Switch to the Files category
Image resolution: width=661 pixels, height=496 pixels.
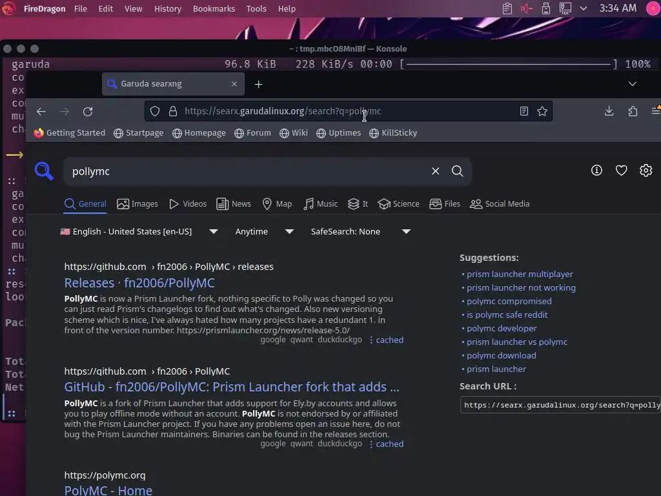445,203
